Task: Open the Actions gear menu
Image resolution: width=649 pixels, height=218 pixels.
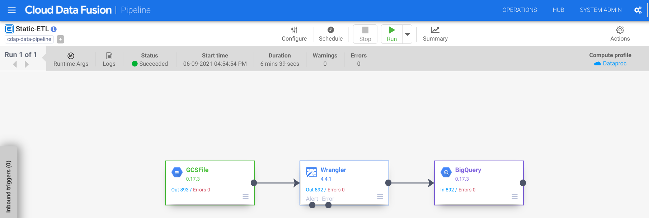Action: (x=620, y=34)
